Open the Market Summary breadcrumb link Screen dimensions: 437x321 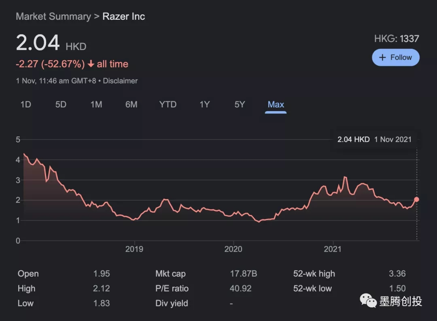click(x=53, y=17)
